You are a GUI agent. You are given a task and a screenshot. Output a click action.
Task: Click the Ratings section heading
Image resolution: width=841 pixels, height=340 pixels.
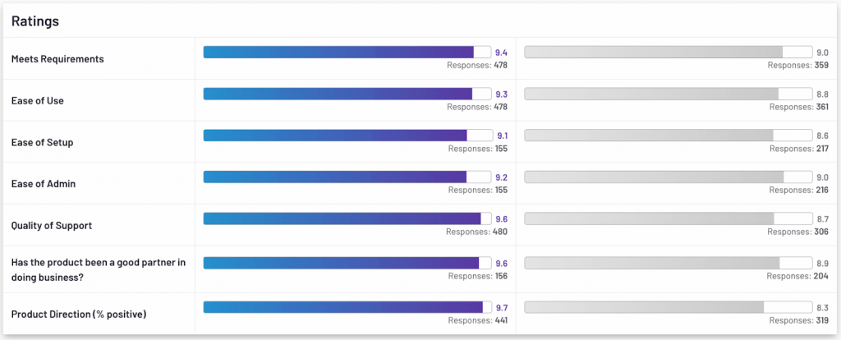(x=34, y=21)
